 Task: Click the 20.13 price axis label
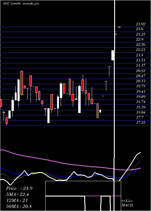(x=140, y=81)
